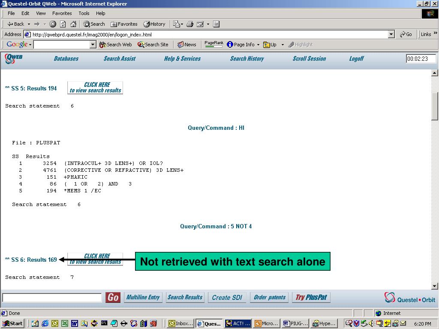This screenshot has height=329, width=439.
Task: Open the Start menu
Action: (x=12, y=323)
